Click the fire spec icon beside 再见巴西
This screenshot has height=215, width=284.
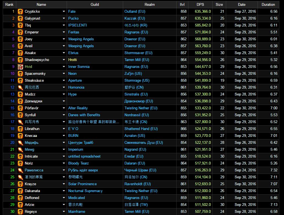pos(20,87)
